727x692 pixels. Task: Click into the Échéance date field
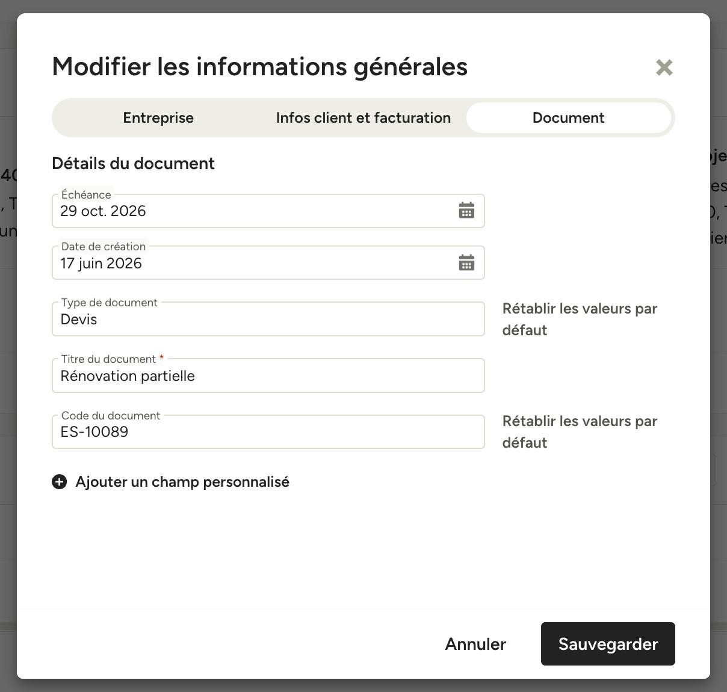268,211
